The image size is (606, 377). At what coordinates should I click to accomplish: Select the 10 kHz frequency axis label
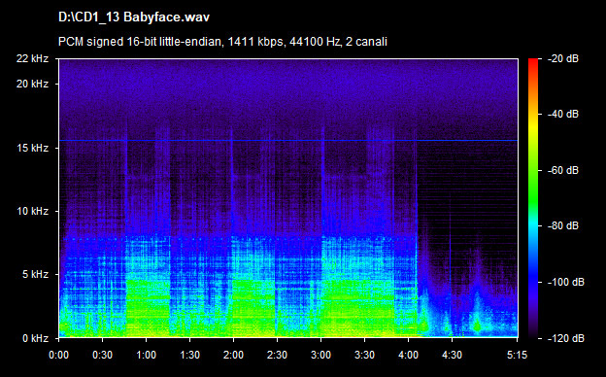click(x=32, y=211)
